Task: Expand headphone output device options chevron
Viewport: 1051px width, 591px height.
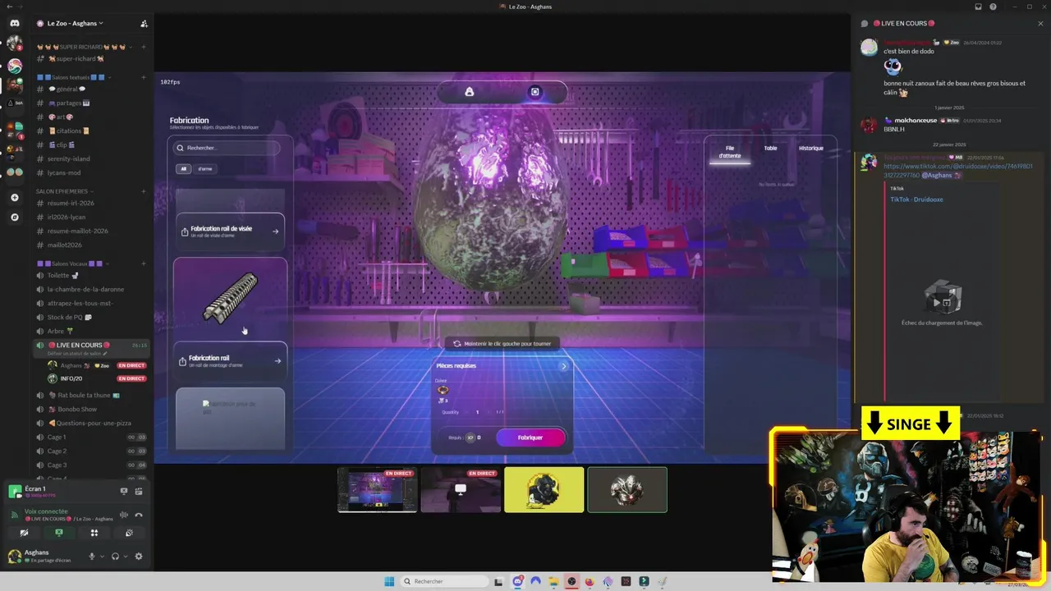Action: tap(126, 557)
